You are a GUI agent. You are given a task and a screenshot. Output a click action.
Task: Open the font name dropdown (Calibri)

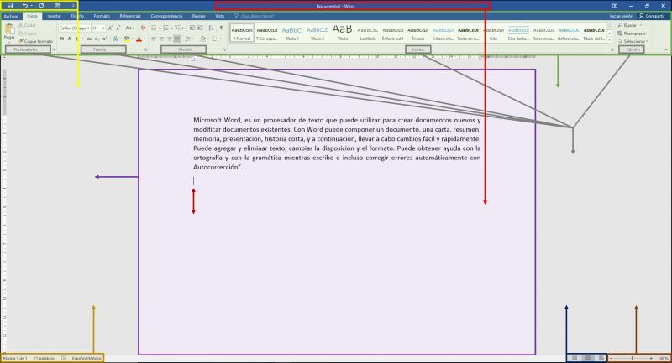pyautogui.click(x=89, y=29)
